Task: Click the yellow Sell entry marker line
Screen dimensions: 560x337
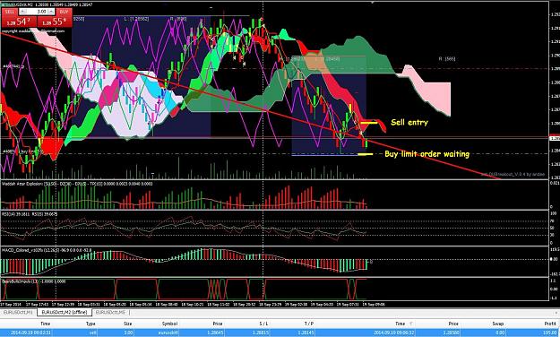Action: coord(368,123)
